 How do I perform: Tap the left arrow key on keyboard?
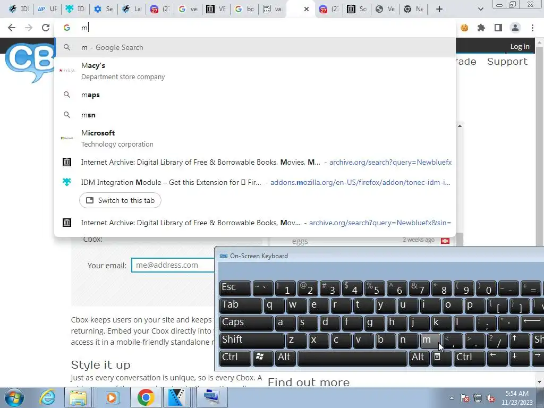[497, 358]
